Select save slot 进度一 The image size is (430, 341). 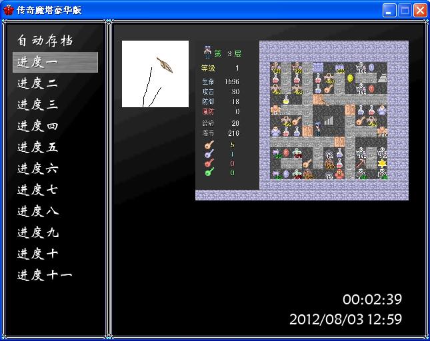[x=55, y=62]
